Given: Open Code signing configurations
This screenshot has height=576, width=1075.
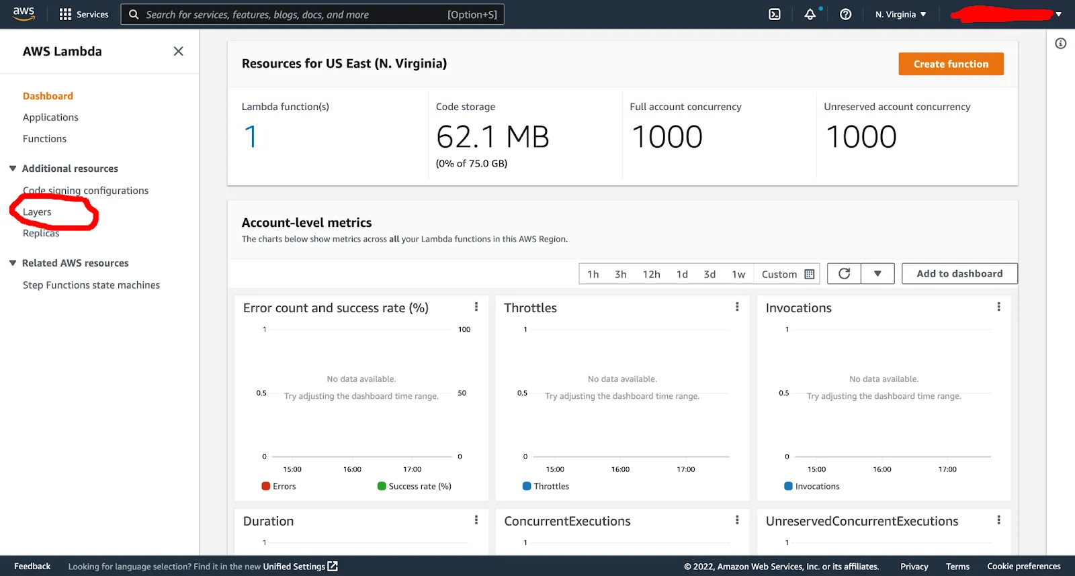Looking at the screenshot, I should point(85,191).
